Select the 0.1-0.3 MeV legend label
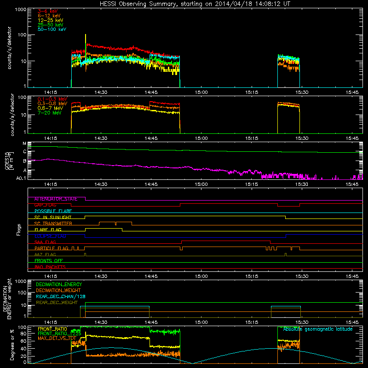The width and height of the screenshot is (368, 368). (52, 99)
